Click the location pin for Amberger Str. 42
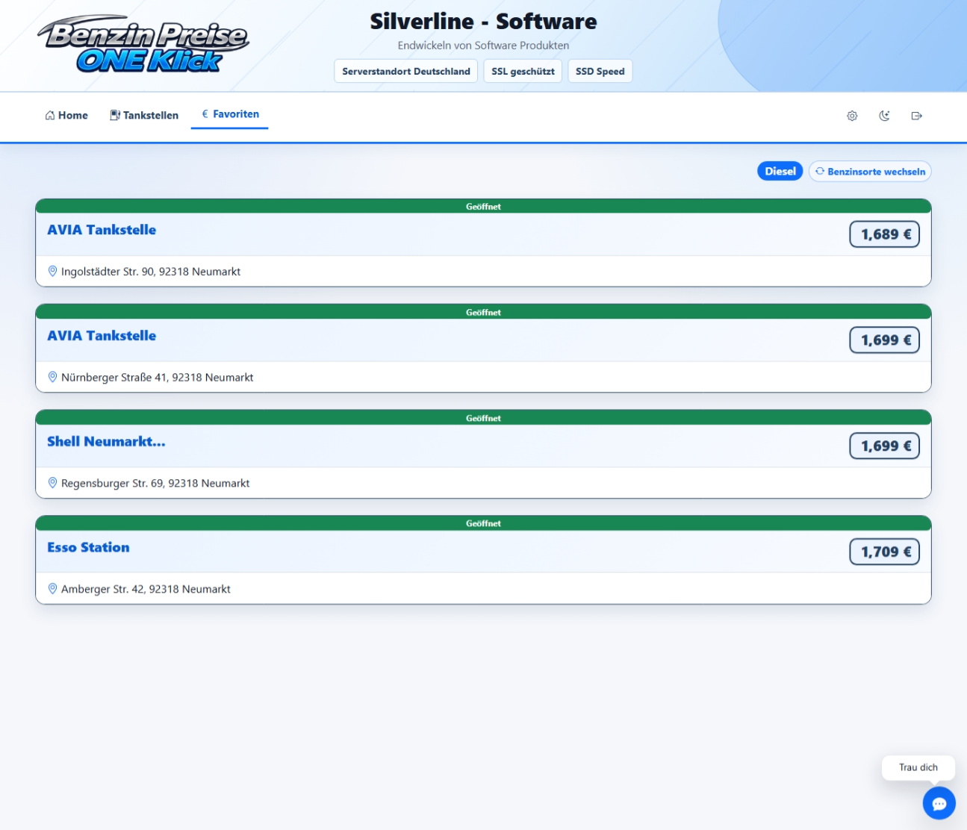Image resolution: width=967 pixels, height=830 pixels. click(52, 589)
